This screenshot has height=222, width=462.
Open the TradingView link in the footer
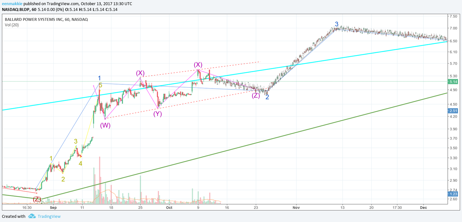(x=49, y=216)
